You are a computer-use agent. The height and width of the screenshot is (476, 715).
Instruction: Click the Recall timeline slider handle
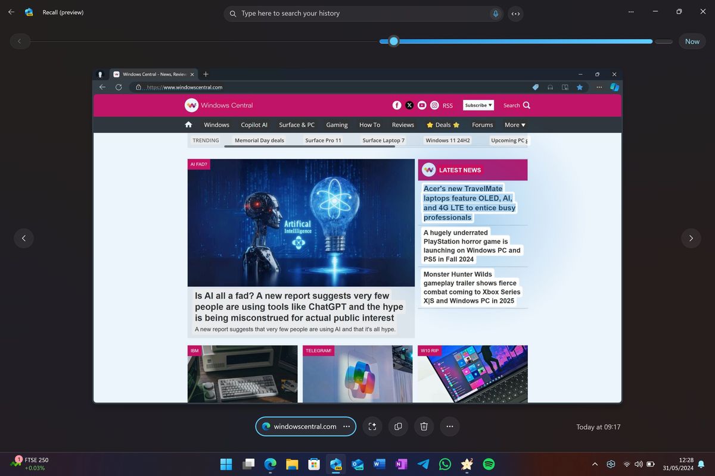[393, 41]
